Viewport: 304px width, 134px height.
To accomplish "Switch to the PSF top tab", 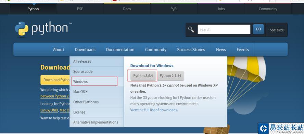I will 80,9.
